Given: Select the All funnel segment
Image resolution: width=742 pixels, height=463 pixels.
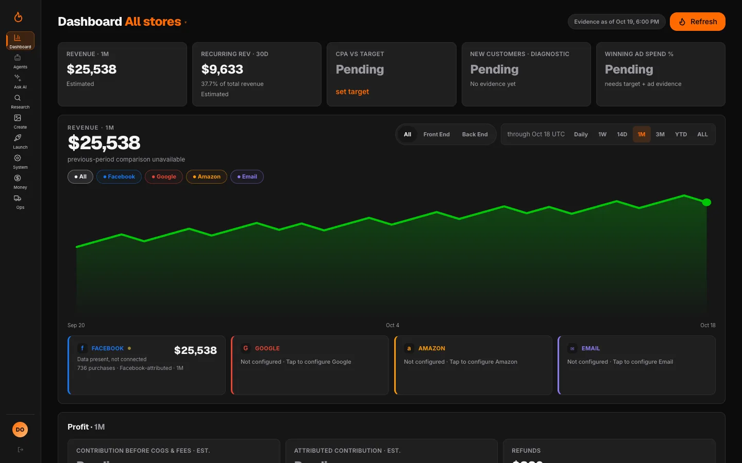Looking at the screenshot, I should (x=408, y=134).
